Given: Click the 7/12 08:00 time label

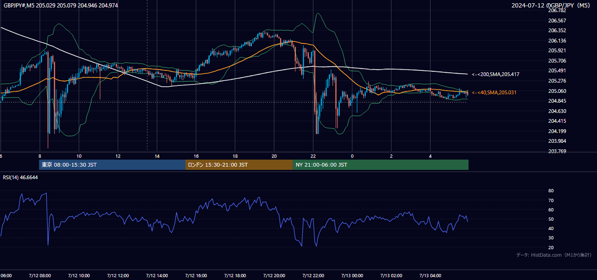Looking at the screenshot, I should pos(39,276).
